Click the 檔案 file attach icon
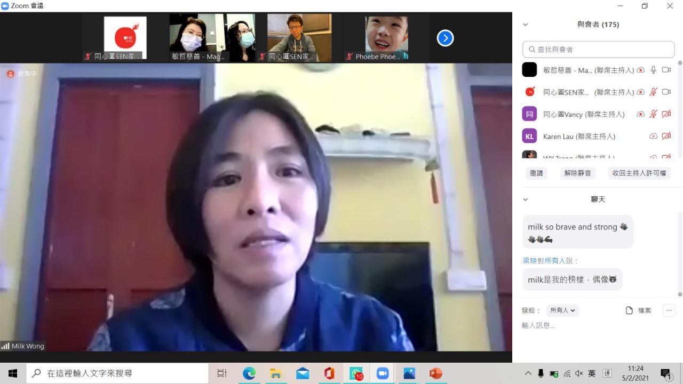 [630, 310]
